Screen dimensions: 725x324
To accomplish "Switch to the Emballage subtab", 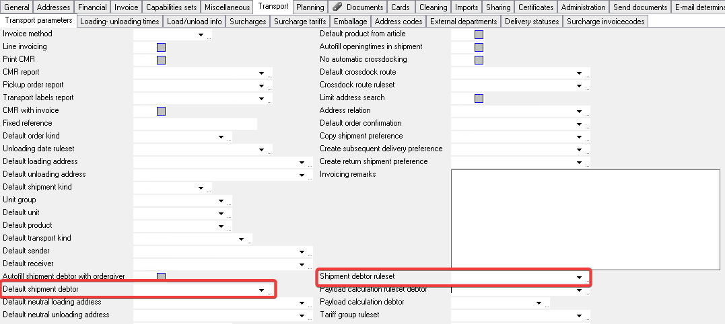I will [x=351, y=22].
